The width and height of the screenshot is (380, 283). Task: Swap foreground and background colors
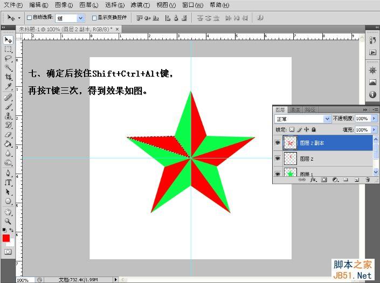(x=11, y=230)
